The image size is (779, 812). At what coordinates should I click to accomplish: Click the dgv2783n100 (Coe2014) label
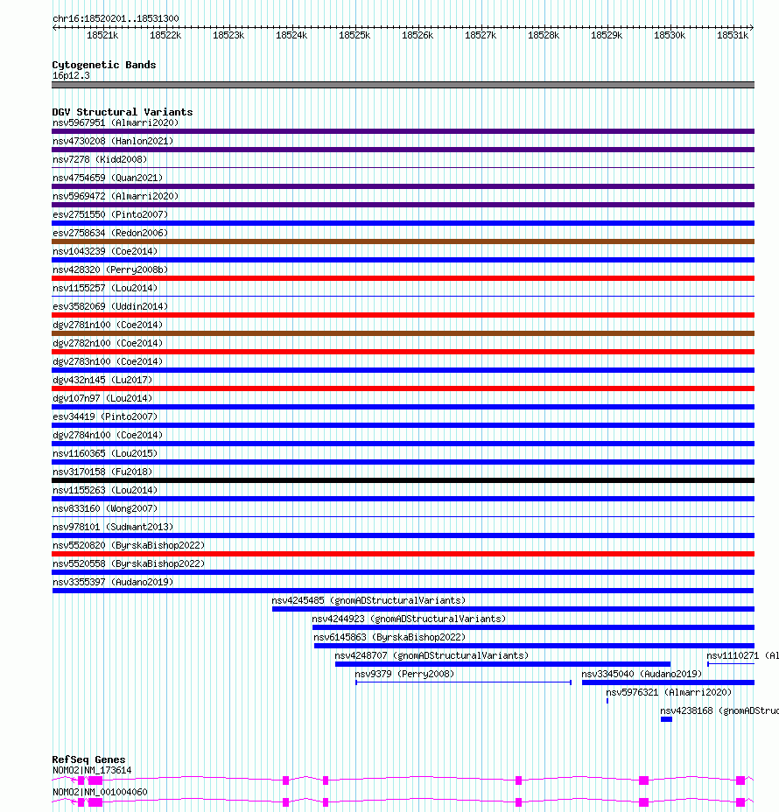pyautogui.click(x=108, y=361)
